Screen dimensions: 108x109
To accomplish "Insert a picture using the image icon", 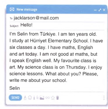I will [42, 98].
